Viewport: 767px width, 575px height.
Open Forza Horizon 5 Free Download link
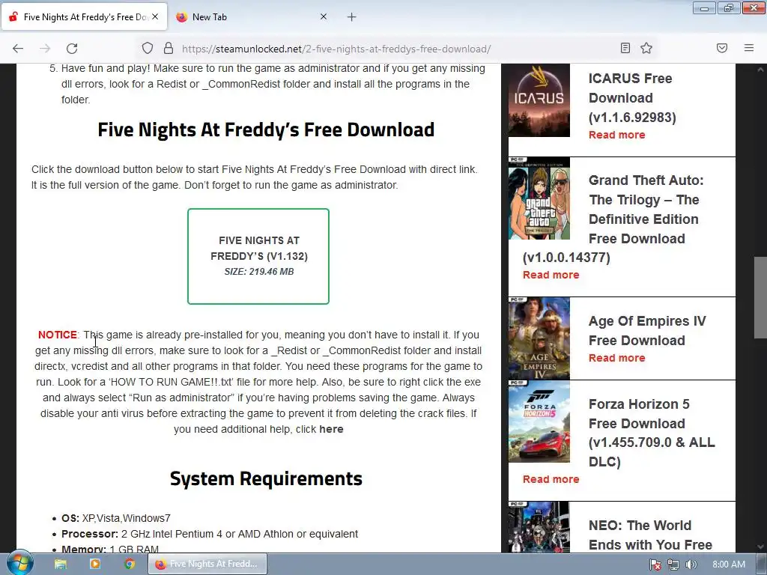[x=652, y=433]
